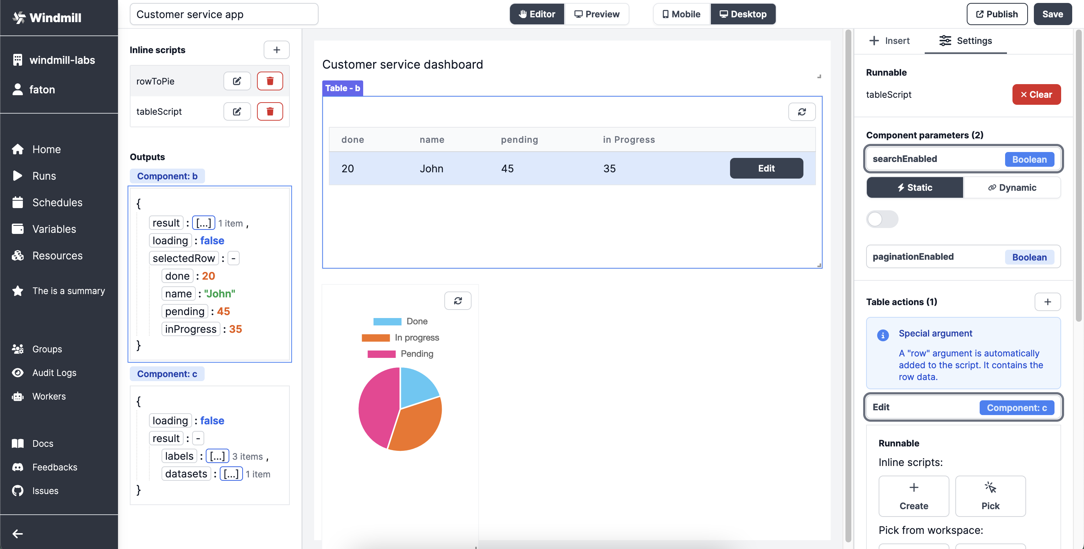The height and width of the screenshot is (549, 1084).
Task: Expand the labels array in Component c
Action: tap(217, 456)
